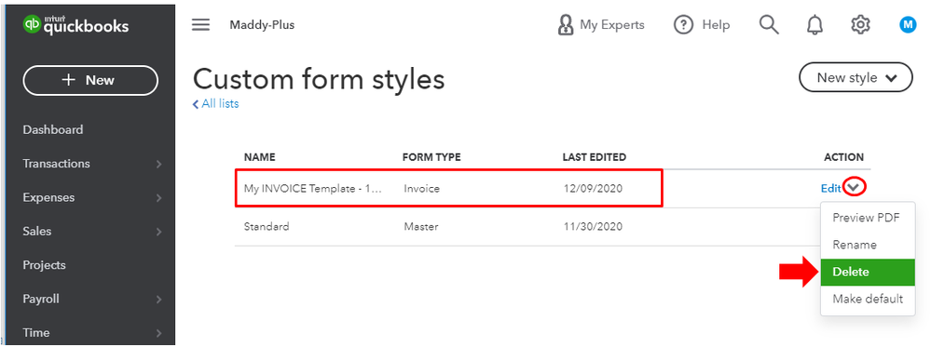Image resolution: width=931 pixels, height=347 pixels.
Task: Expand the Expenses sidebar submenu
Action: [158, 197]
